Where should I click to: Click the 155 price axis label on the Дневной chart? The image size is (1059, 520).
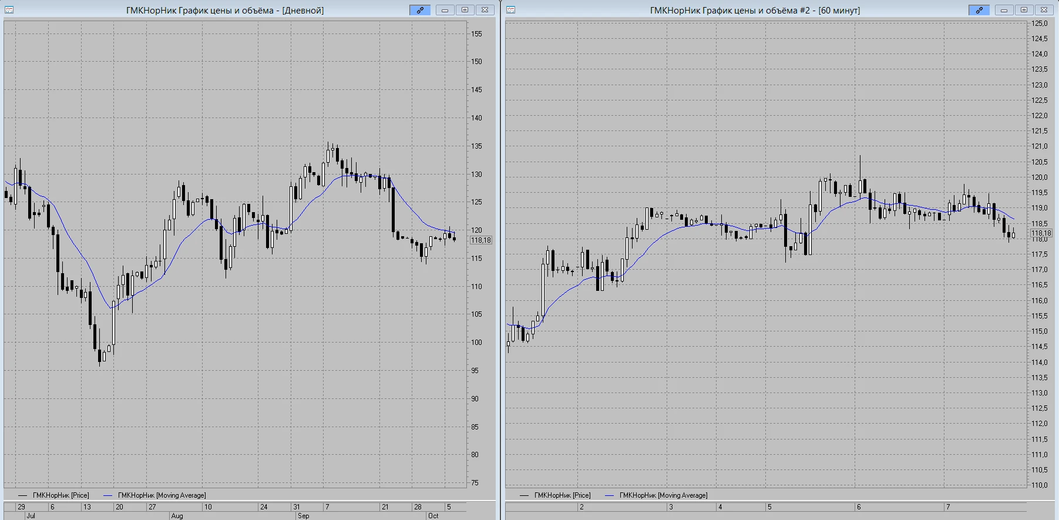pyautogui.click(x=476, y=33)
